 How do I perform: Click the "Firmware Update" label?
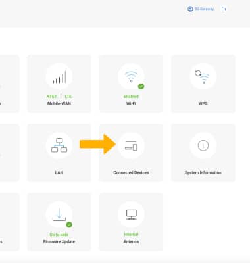click(x=59, y=241)
